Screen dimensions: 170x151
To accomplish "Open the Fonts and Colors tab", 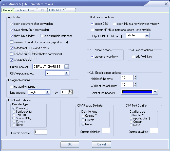I will [x=26, y=10].
